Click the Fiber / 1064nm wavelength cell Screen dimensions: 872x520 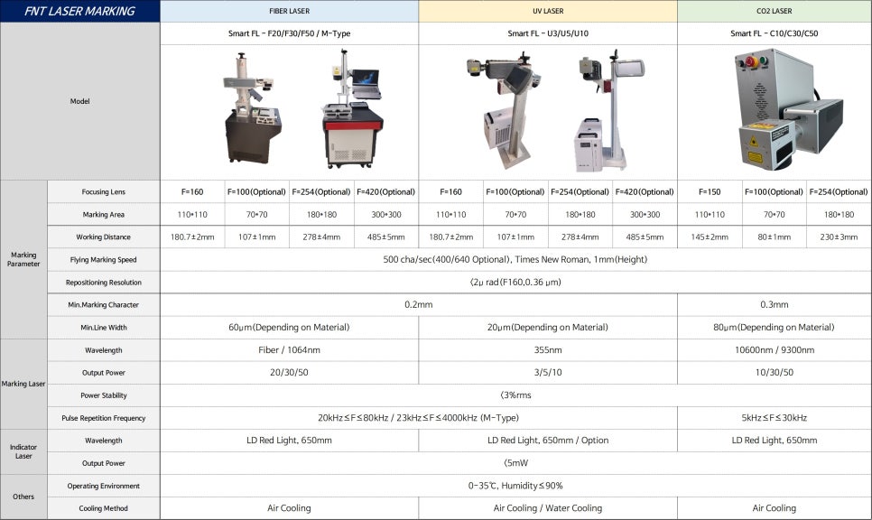point(289,350)
